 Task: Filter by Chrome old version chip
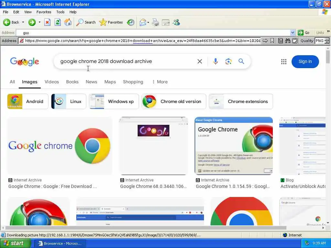click(x=174, y=101)
